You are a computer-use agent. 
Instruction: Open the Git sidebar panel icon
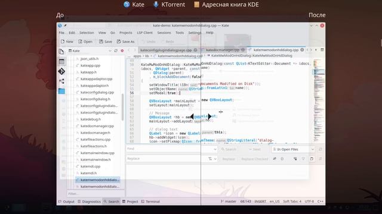point(61,71)
